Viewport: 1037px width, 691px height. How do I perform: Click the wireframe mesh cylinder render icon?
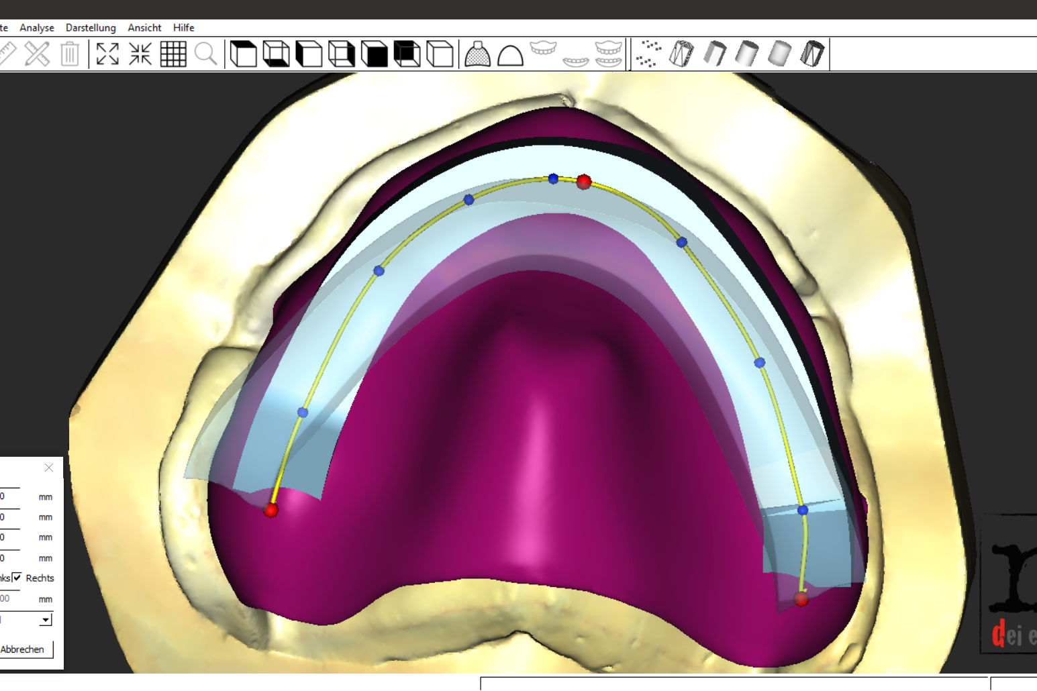[681, 54]
